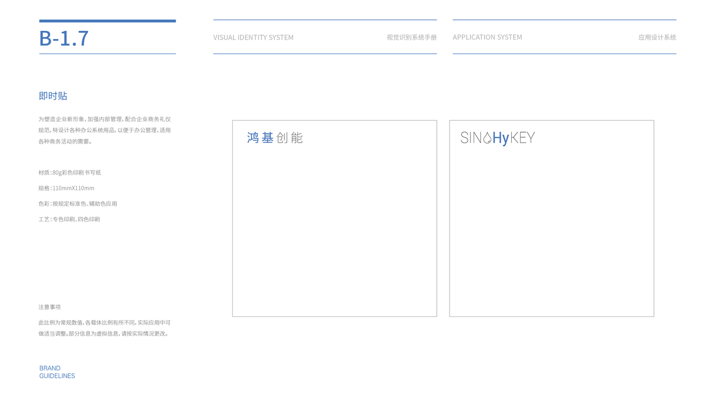
Task: Select the VISUAL IDENTITY SYSTEM header text
Action: point(253,37)
